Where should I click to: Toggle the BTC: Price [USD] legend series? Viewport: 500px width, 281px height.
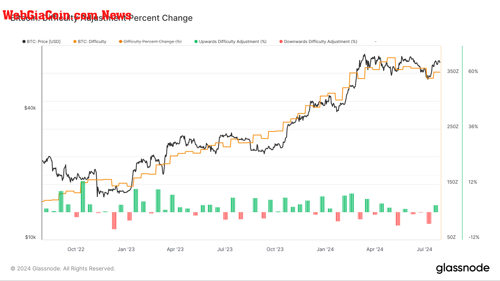coord(41,42)
